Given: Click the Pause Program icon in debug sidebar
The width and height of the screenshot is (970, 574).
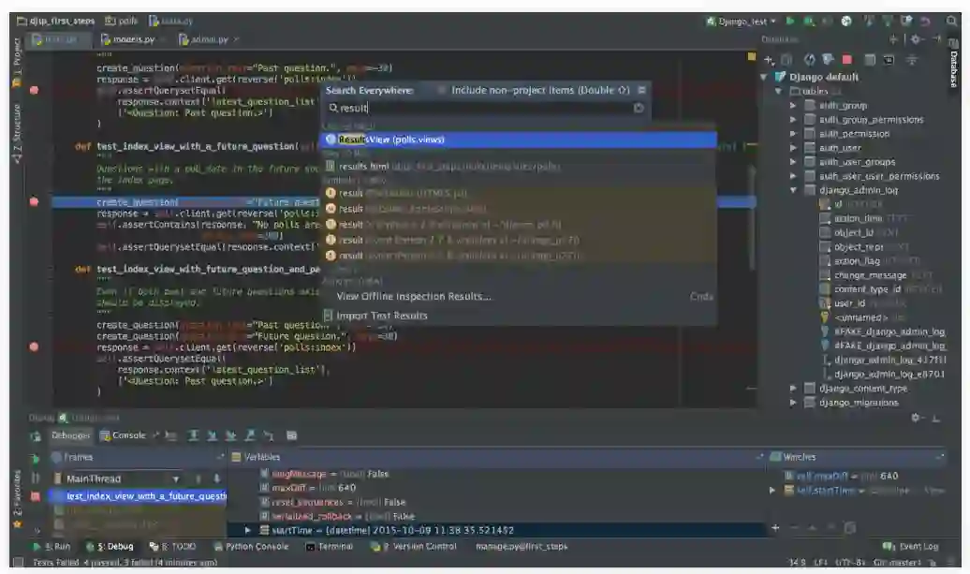Looking at the screenshot, I should (36, 478).
